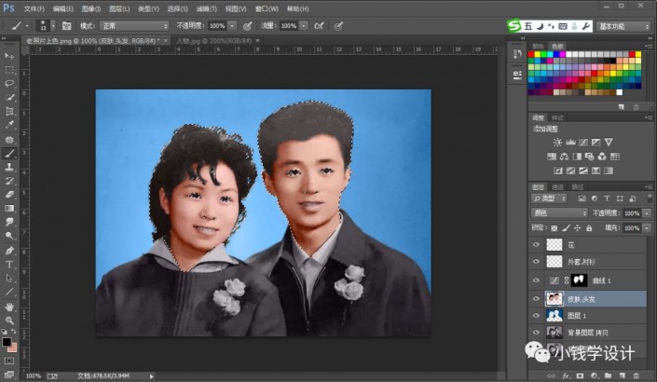Choose the Lasso tool
Screen dimensions: 657x382
pos(9,83)
